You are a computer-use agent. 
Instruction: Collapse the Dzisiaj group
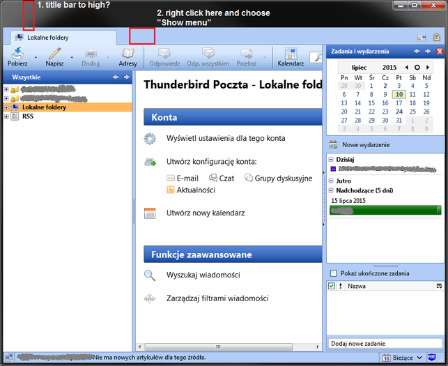point(331,159)
